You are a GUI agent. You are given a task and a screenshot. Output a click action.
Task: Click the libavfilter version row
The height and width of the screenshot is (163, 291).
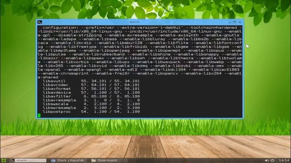(x=91, y=96)
